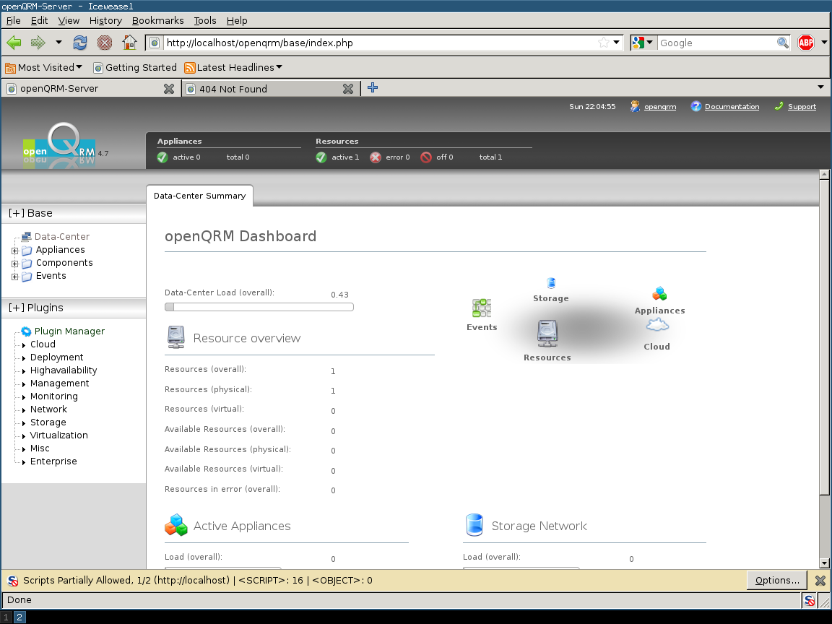Open the Tools menu
Image resolution: width=832 pixels, height=624 pixels.
point(205,21)
